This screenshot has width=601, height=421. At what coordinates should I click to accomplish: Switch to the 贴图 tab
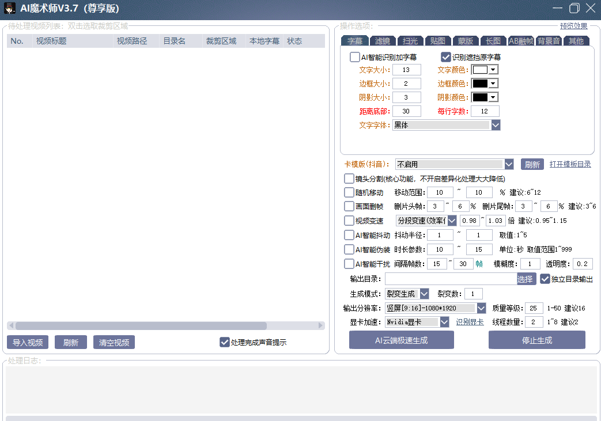[437, 40]
